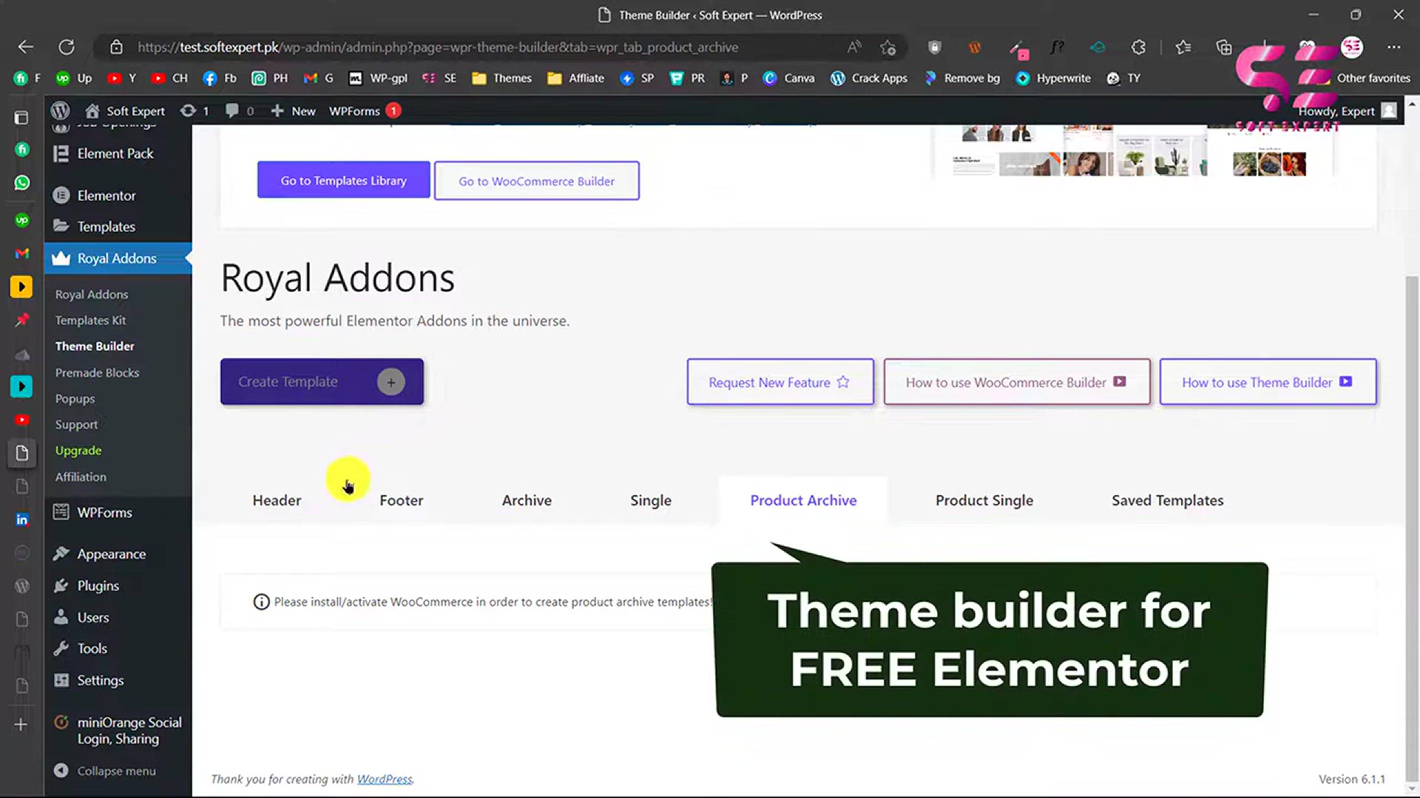Open Affiliation submenu item
This screenshot has width=1420, height=798.
coord(81,477)
